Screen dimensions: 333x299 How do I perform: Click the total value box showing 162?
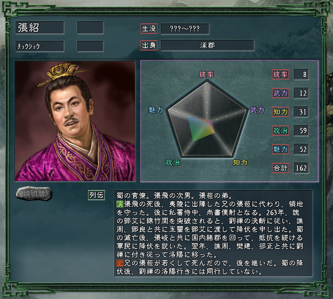[301, 168]
